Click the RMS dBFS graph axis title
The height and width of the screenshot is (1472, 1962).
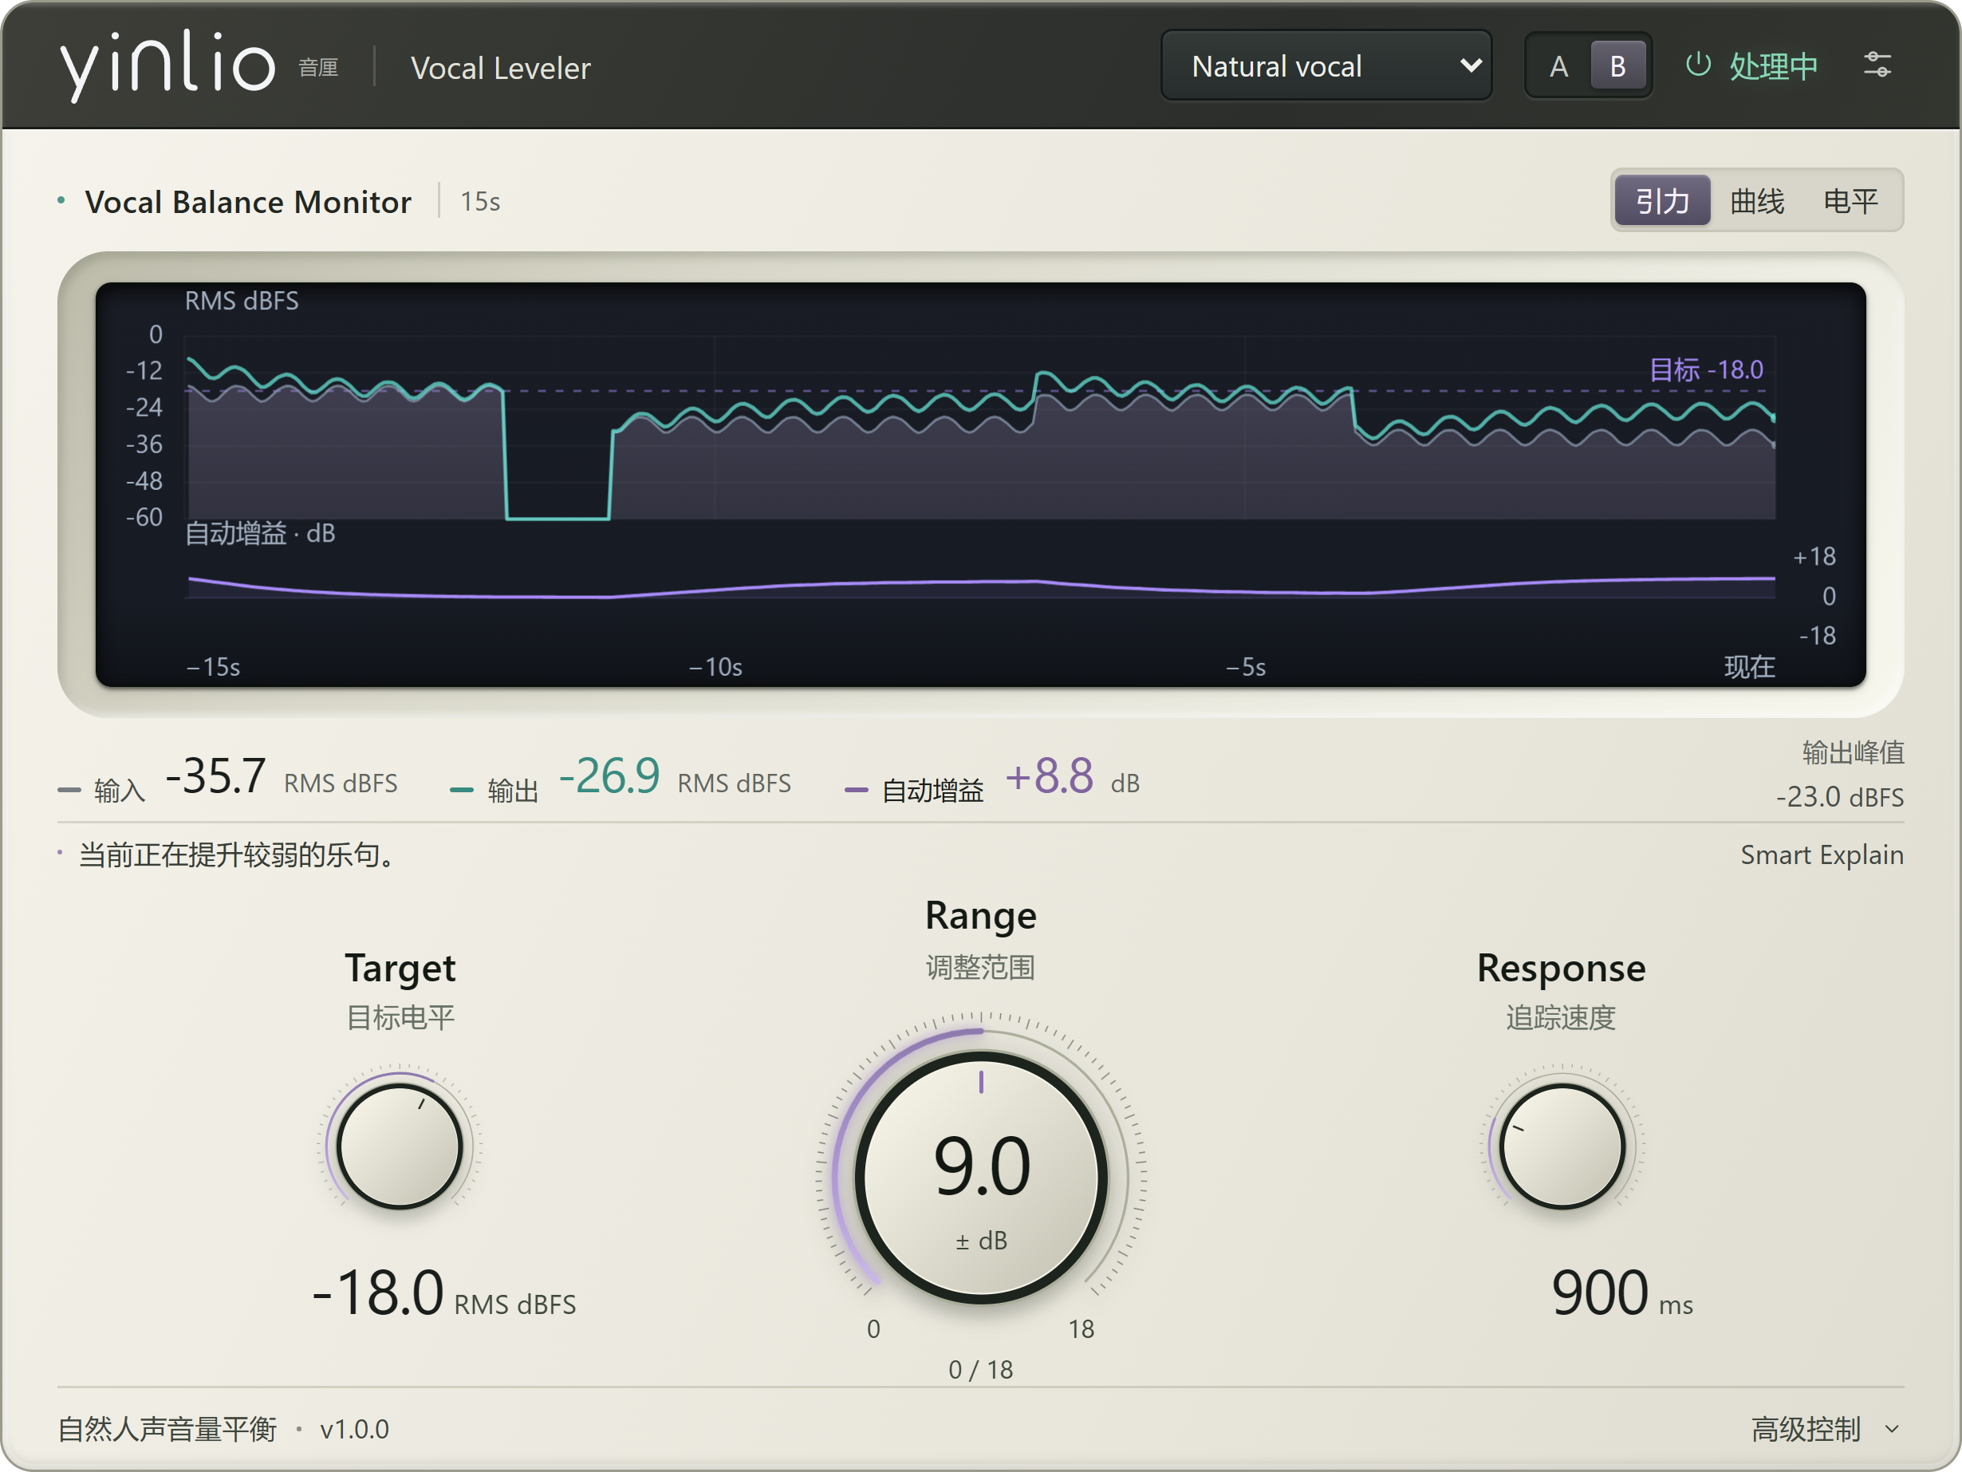(241, 301)
